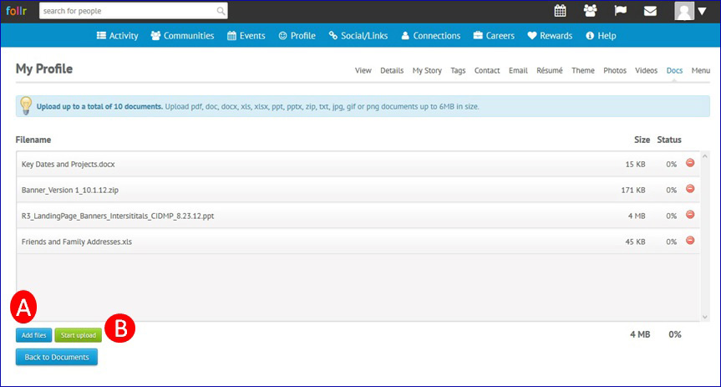
Task: Select R3_LandingPage_Banners_Intersititals_CIDMP_8.23.12.ppt filename
Action: coord(118,216)
